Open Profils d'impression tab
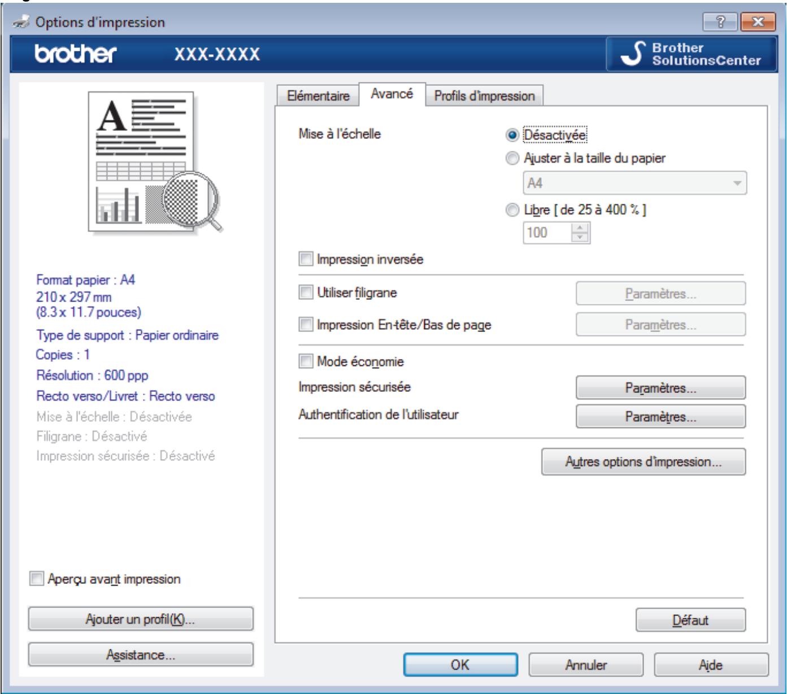The image size is (787, 694). point(484,95)
